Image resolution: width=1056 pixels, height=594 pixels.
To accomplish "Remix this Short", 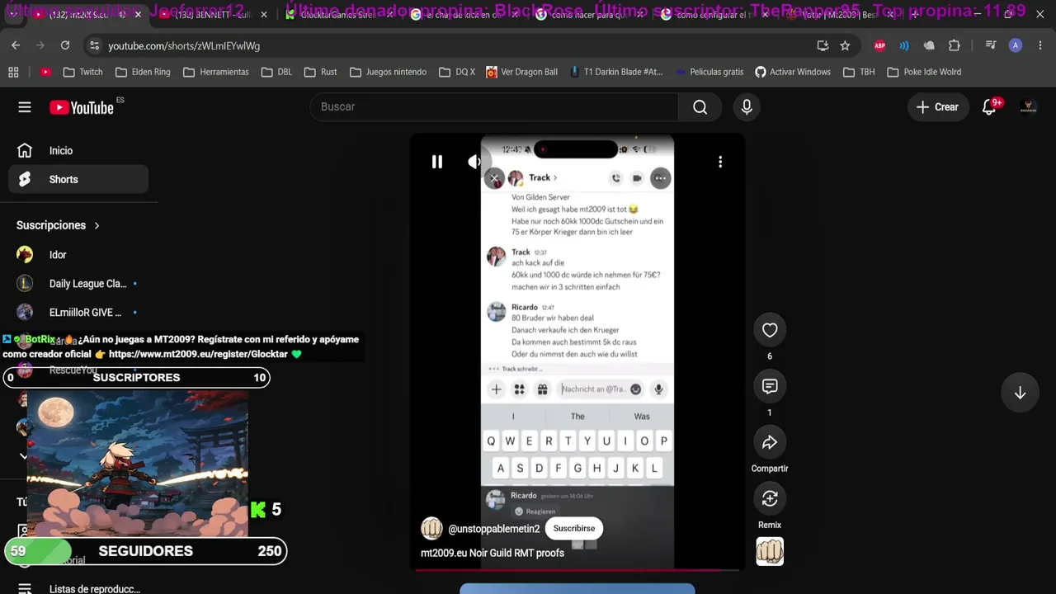I will (770, 498).
